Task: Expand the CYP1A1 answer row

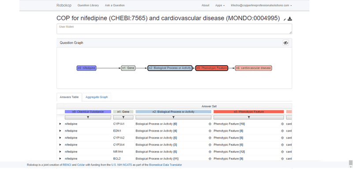Action: tap(60, 124)
